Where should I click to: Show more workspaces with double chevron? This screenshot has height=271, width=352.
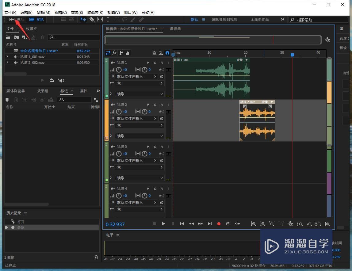coord(283,20)
